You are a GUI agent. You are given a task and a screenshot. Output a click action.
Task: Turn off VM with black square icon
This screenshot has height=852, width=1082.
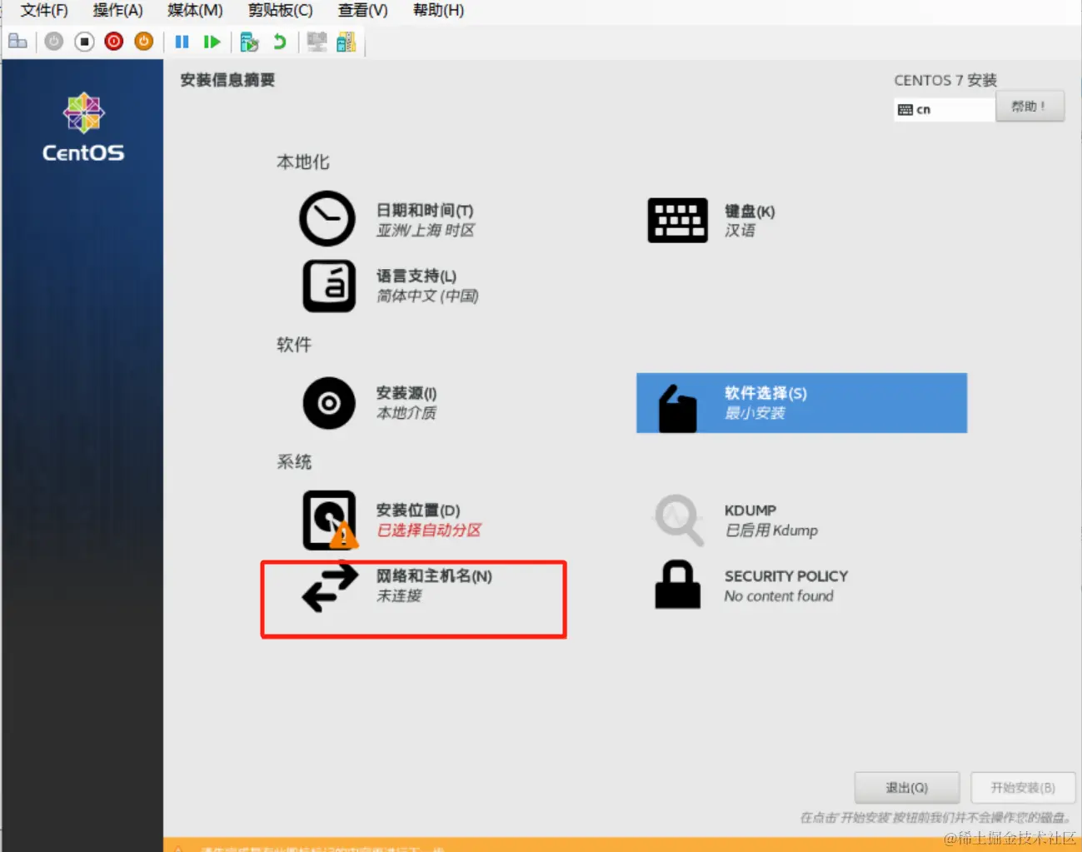click(x=84, y=42)
